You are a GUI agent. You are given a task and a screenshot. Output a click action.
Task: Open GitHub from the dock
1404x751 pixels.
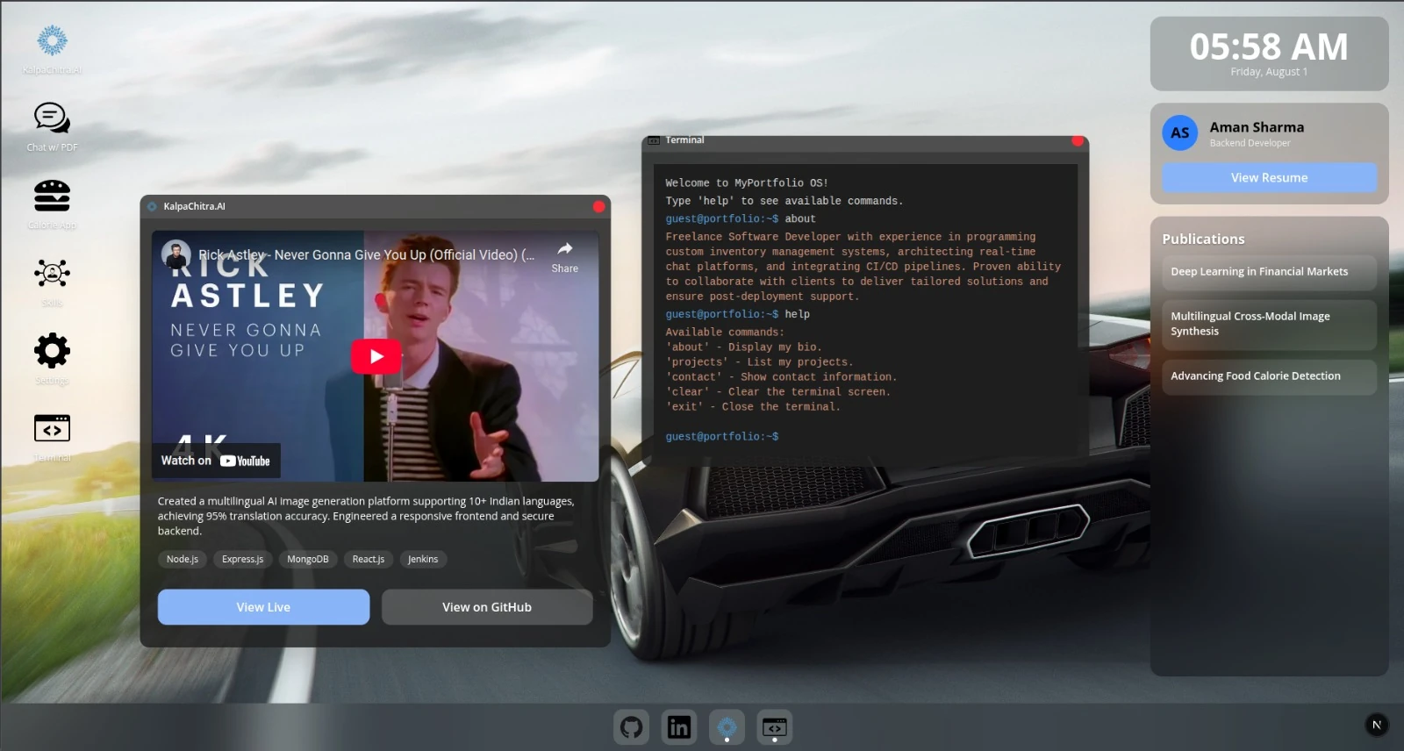tap(631, 727)
